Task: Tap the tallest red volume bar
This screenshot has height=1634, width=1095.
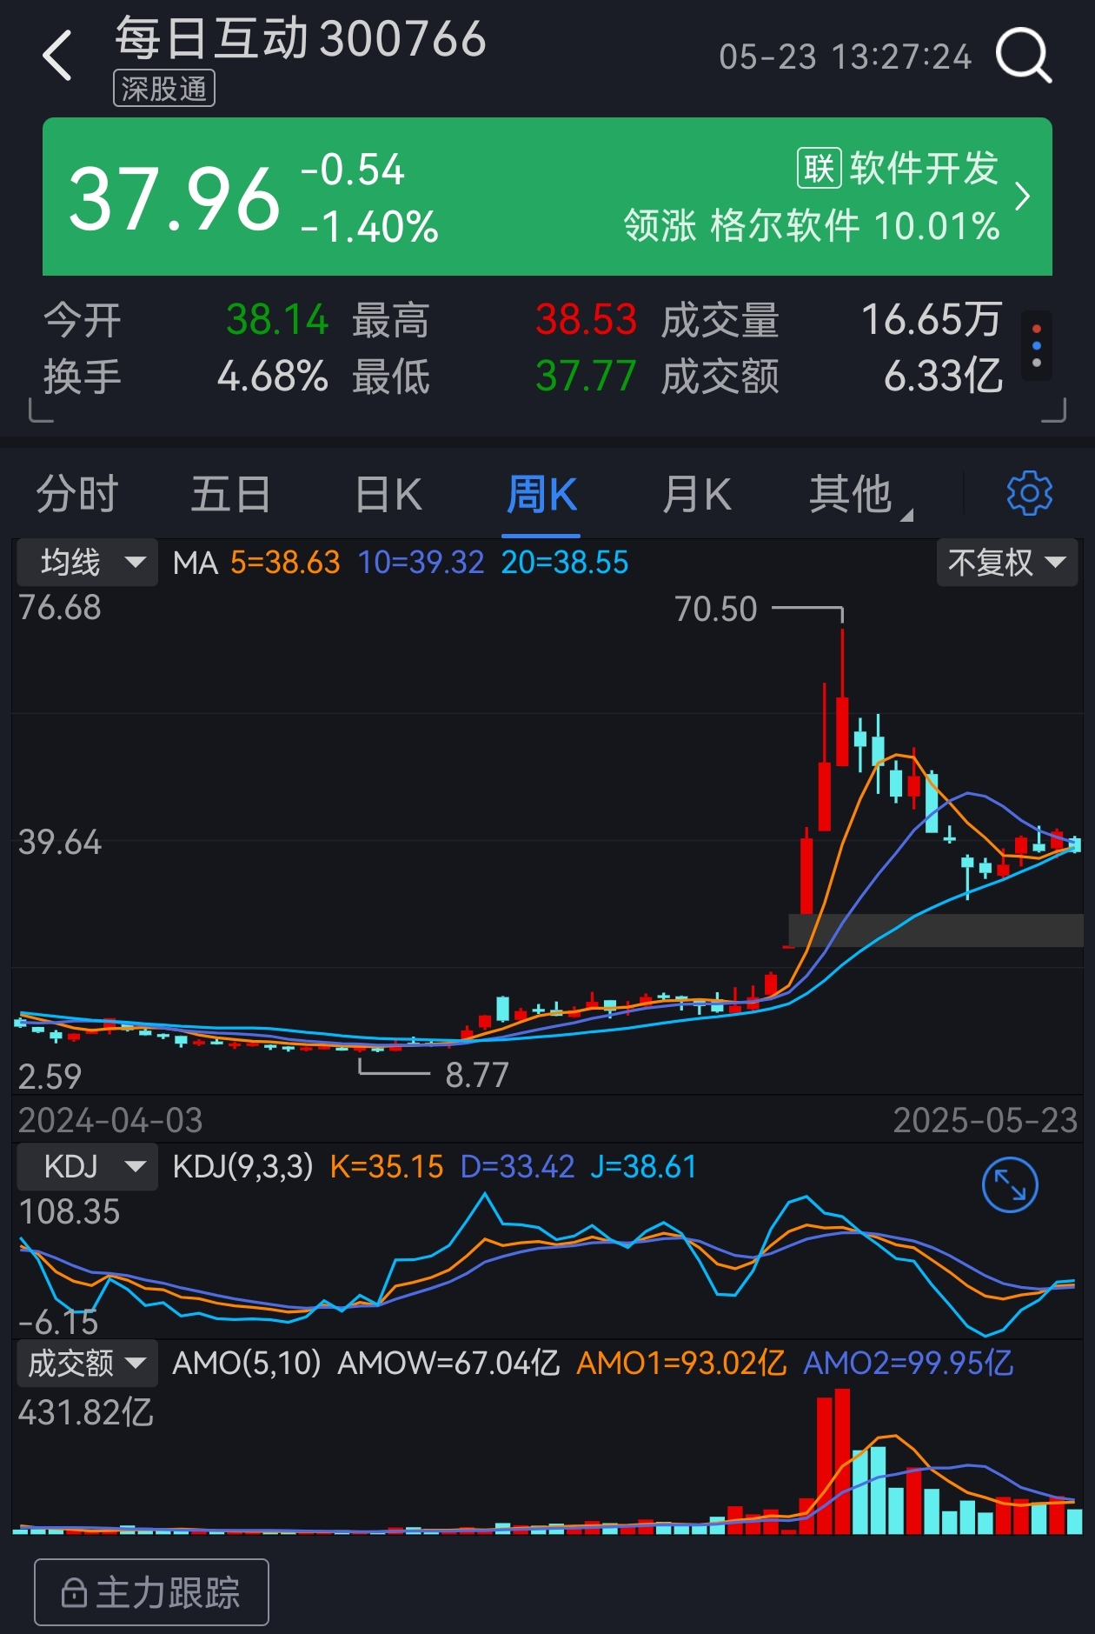Action: click(841, 1461)
